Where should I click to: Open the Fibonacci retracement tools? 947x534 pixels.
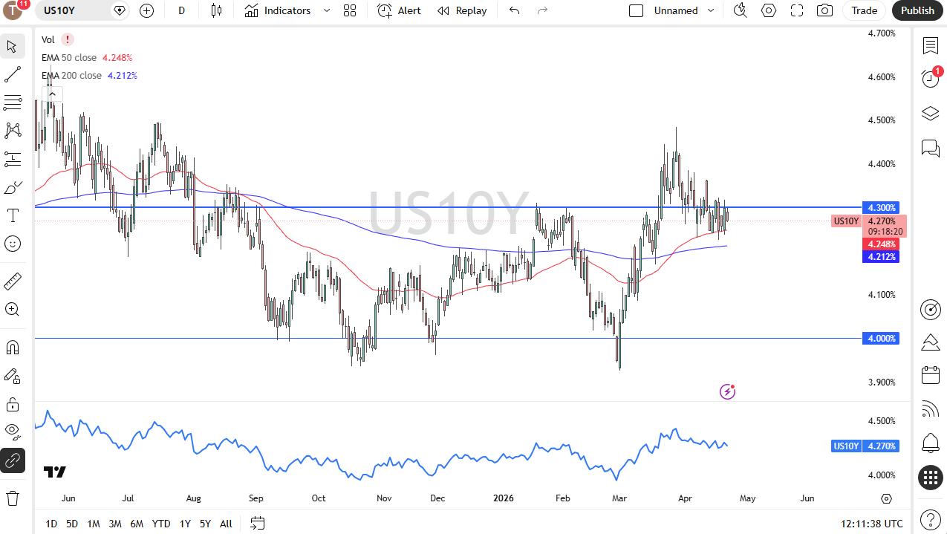pyautogui.click(x=13, y=102)
